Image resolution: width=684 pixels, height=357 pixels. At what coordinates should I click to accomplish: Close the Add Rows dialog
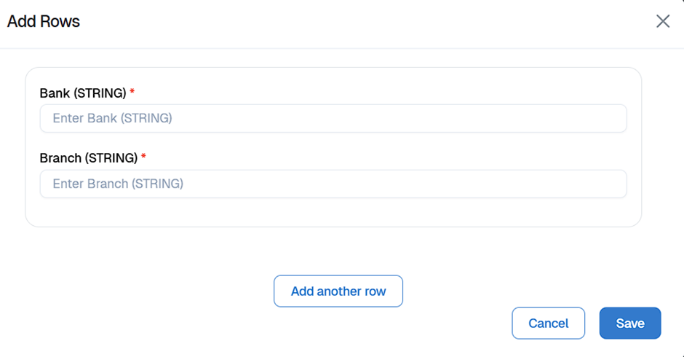pyautogui.click(x=662, y=21)
